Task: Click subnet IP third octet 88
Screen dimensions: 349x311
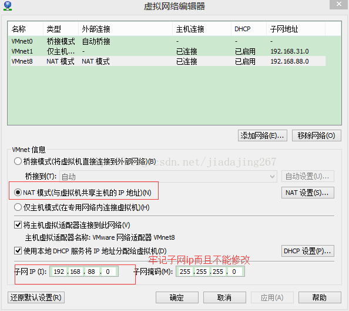Action: [91, 272]
